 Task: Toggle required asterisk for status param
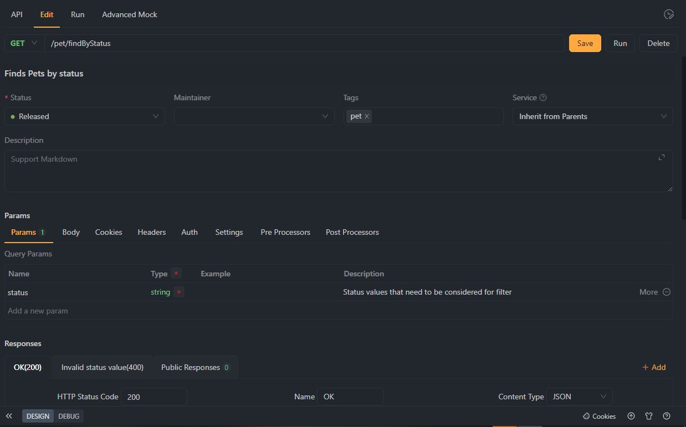click(x=178, y=292)
